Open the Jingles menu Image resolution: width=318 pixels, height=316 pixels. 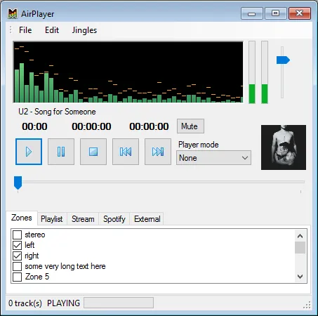(84, 30)
